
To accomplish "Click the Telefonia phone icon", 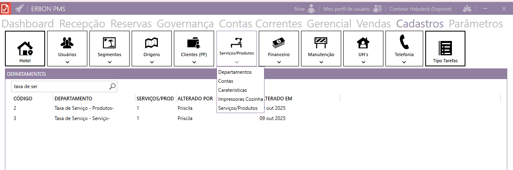I will [x=404, y=42].
